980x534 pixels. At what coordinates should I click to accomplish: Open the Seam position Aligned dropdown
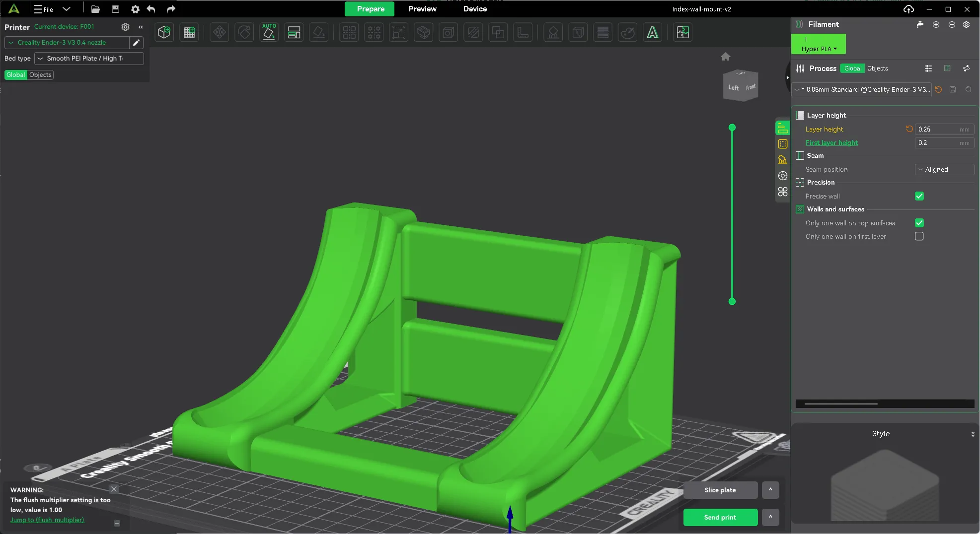click(944, 170)
